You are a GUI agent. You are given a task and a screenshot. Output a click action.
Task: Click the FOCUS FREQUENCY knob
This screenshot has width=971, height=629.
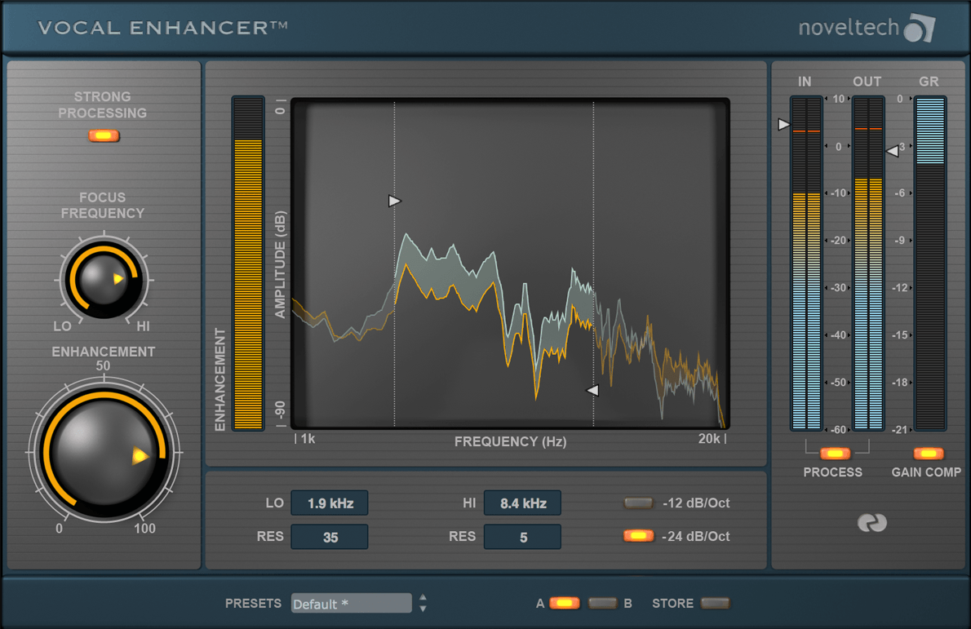103,278
